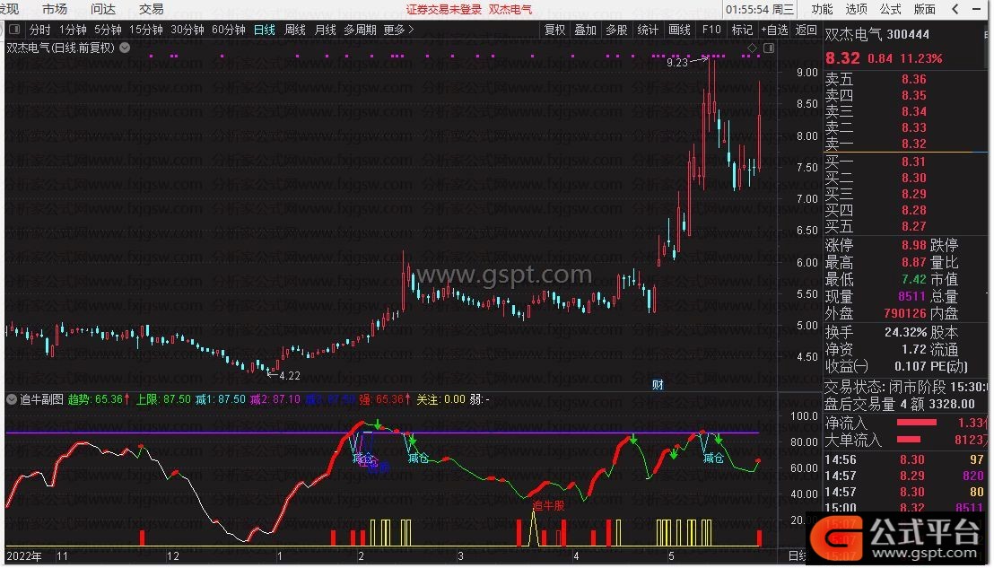Switch to 周线 weekly chart

click(x=295, y=30)
